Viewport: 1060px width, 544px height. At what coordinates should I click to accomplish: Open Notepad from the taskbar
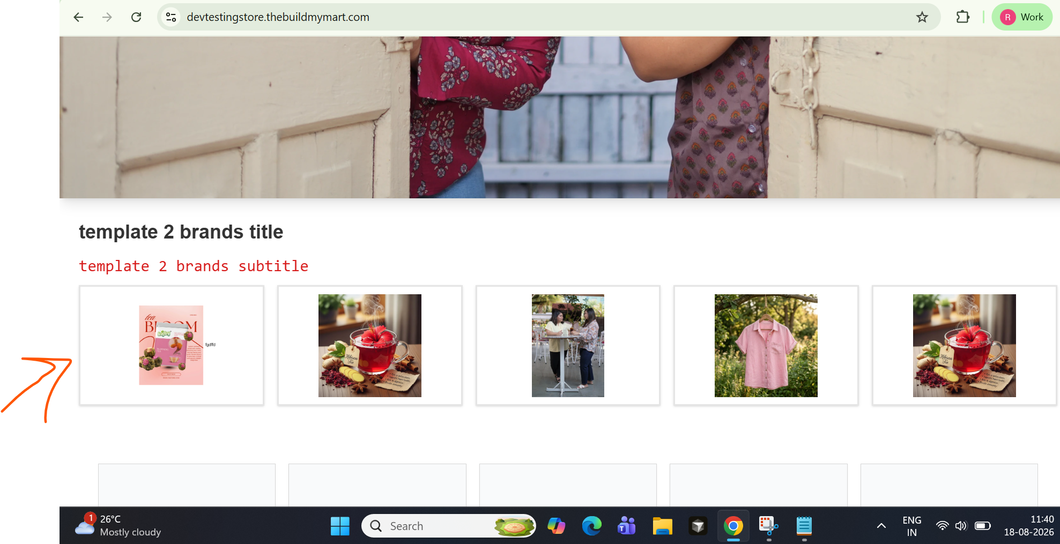(804, 526)
